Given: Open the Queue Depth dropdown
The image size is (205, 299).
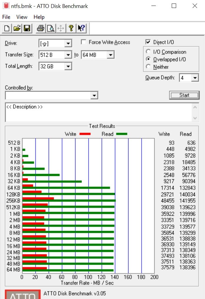Looking at the screenshot, I should tap(195, 78).
